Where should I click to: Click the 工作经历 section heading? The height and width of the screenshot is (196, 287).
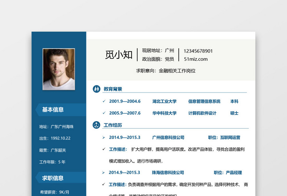point(112,125)
